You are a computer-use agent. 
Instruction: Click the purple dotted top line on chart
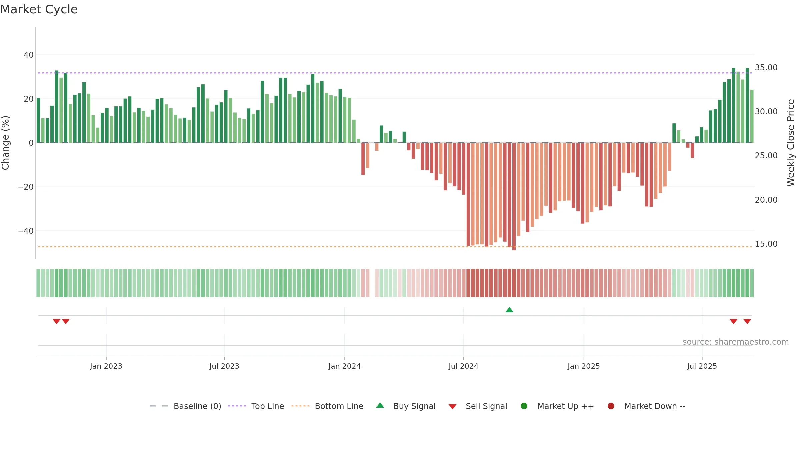[x=395, y=73]
